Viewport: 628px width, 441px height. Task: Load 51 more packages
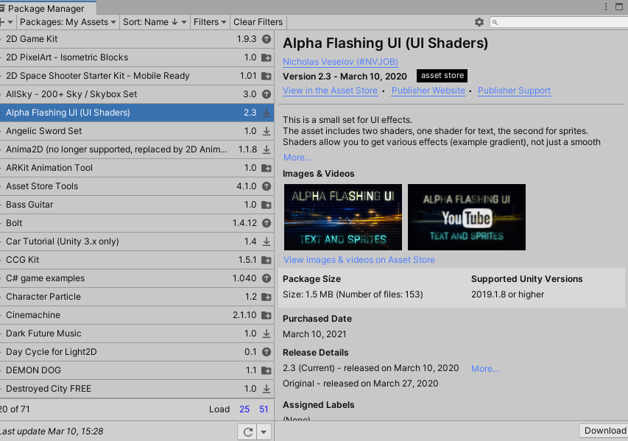(264, 409)
